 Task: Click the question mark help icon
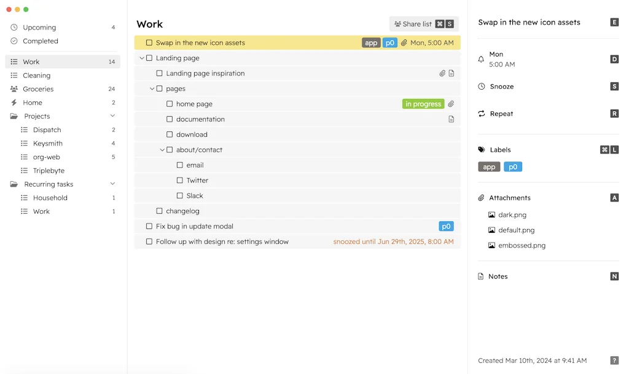point(614,360)
